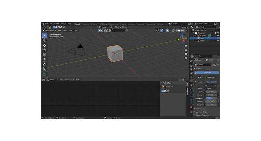Select rendered viewport shading mode
This screenshot has height=141, width=261.
pyautogui.click(x=184, y=31)
